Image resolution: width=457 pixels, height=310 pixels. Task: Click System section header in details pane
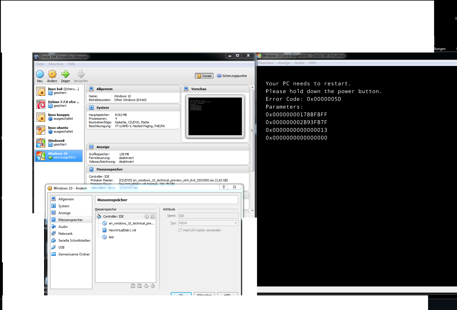coord(133,108)
